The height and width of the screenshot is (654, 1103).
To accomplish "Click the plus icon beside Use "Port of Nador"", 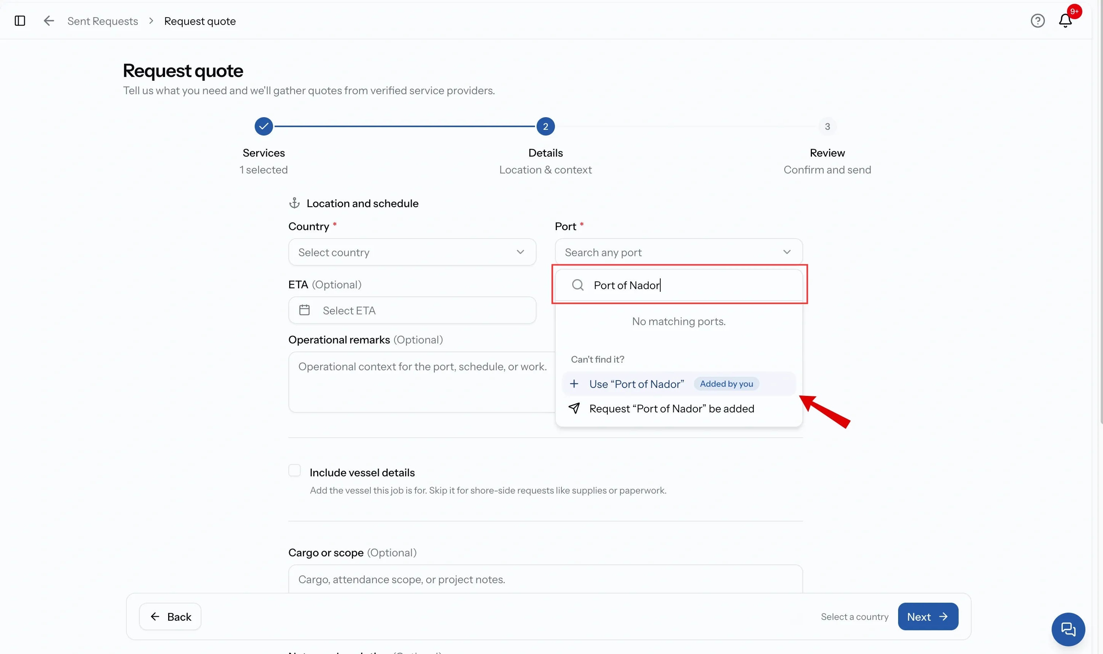I will click(574, 384).
